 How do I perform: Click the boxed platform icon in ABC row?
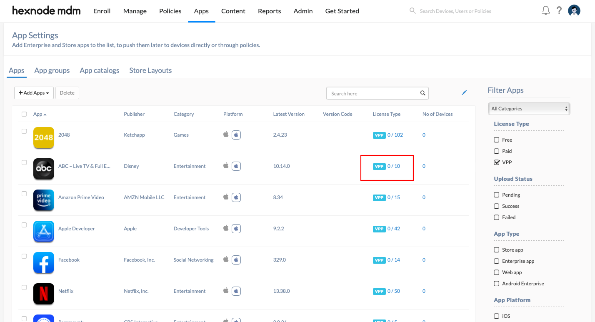tap(236, 166)
